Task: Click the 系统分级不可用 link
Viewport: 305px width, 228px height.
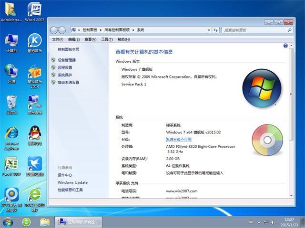Action: pos(179,139)
